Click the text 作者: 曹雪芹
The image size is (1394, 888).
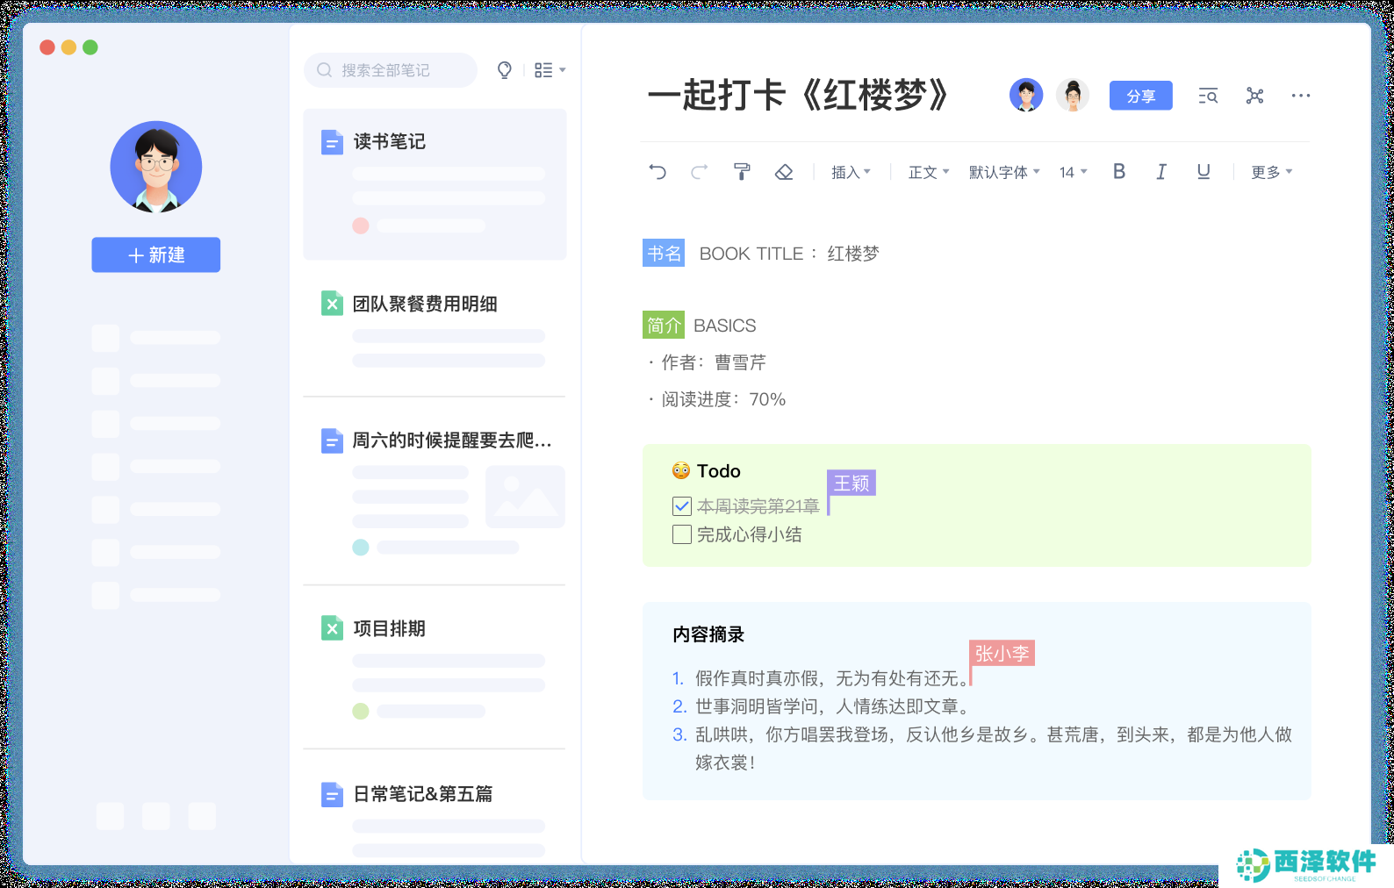tap(714, 362)
